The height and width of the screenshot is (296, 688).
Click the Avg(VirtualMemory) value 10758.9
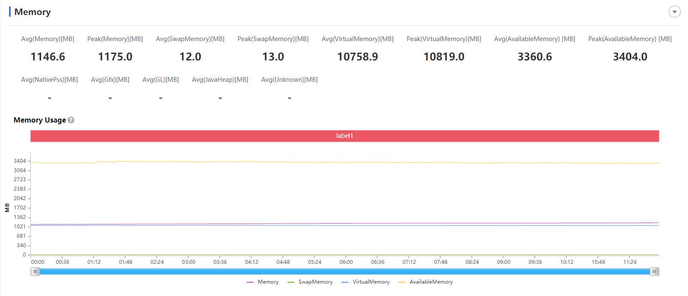[x=357, y=57]
